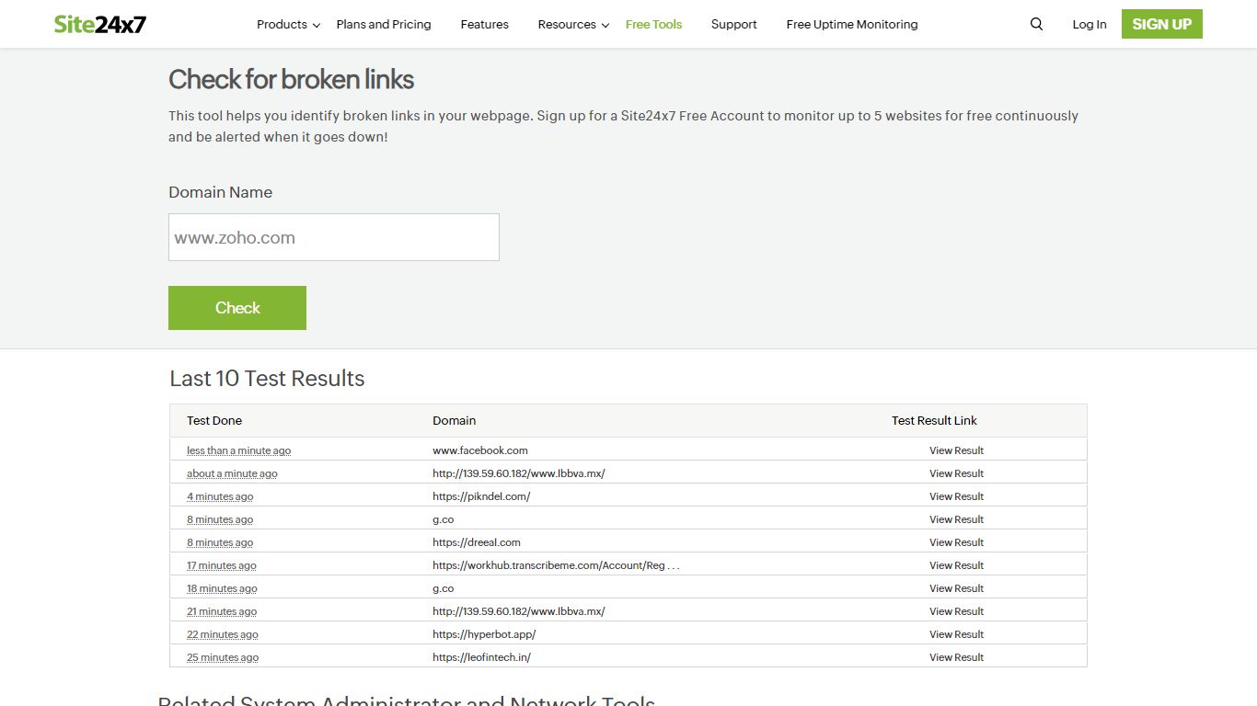This screenshot has width=1257, height=706.
Task: Select the 'about a minute ago' timestamp
Action: [x=232, y=473]
